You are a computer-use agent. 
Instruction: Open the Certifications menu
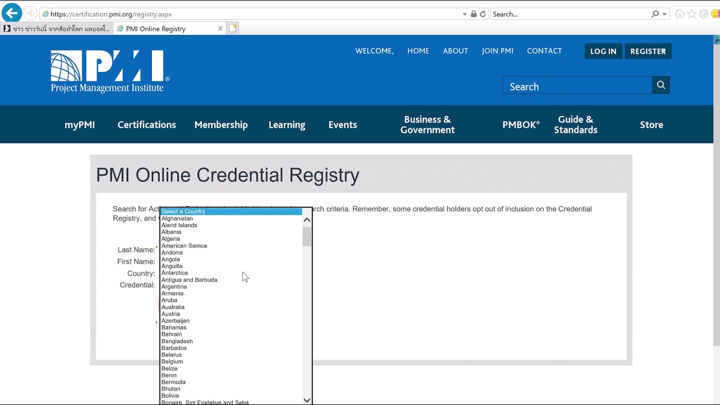pyautogui.click(x=147, y=125)
